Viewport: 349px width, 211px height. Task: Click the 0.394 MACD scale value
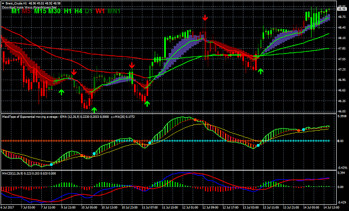341,173
